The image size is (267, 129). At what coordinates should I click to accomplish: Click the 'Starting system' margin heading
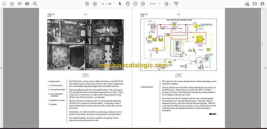click(147, 87)
